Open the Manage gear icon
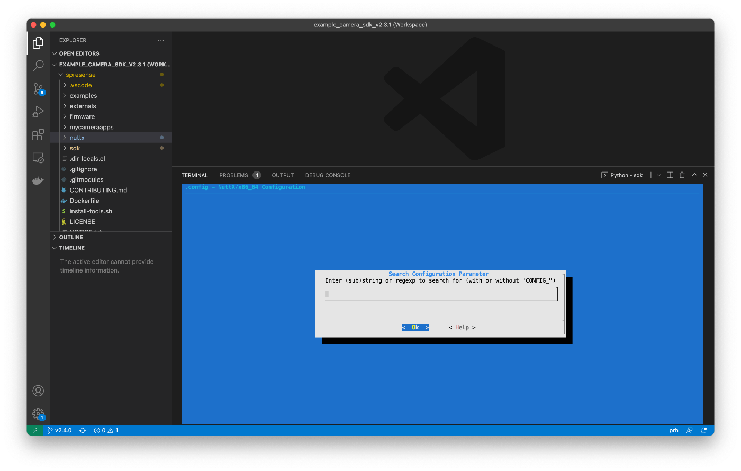The image size is (741, 471). point(38,414)
